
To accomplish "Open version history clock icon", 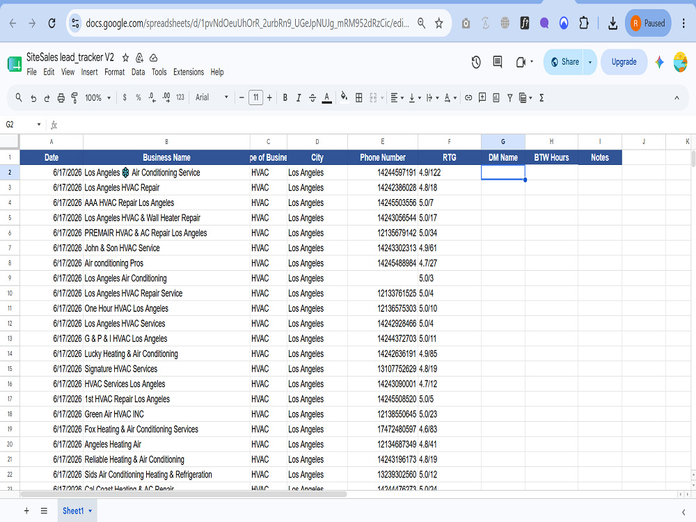I will (476, 62).
